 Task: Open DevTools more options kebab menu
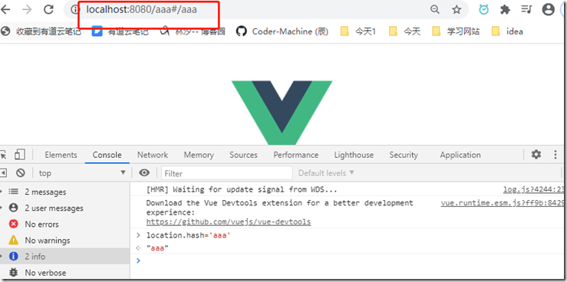pos(555,155)
